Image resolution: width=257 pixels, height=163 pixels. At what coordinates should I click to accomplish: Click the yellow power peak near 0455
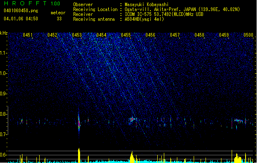point(132,157)
